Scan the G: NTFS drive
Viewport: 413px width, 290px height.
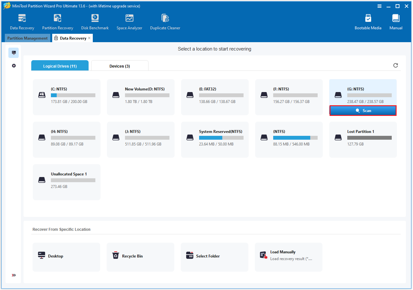coord(363,110)
